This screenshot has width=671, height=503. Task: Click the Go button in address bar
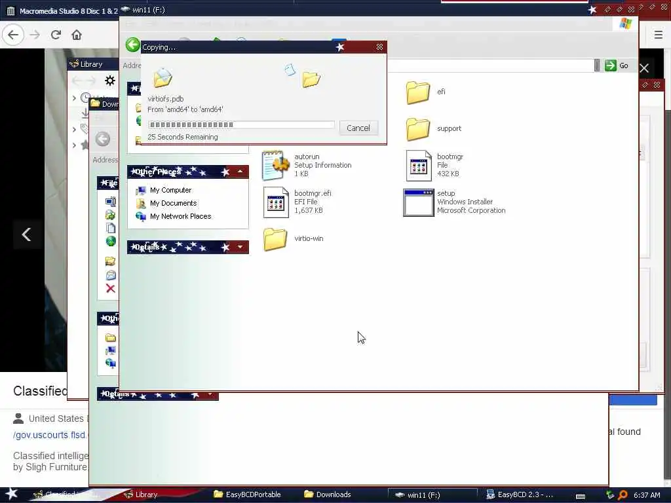pos(617,65)
